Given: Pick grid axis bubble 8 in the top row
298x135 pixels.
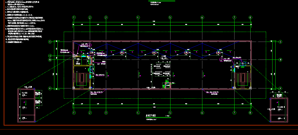Looking at the screenshot, I should coord(251,17).
